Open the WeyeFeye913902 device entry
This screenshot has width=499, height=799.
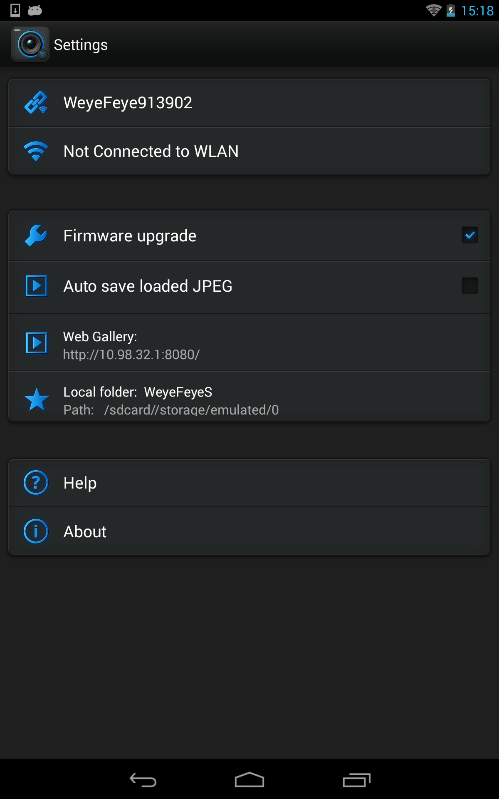click(x=128, y=103)
